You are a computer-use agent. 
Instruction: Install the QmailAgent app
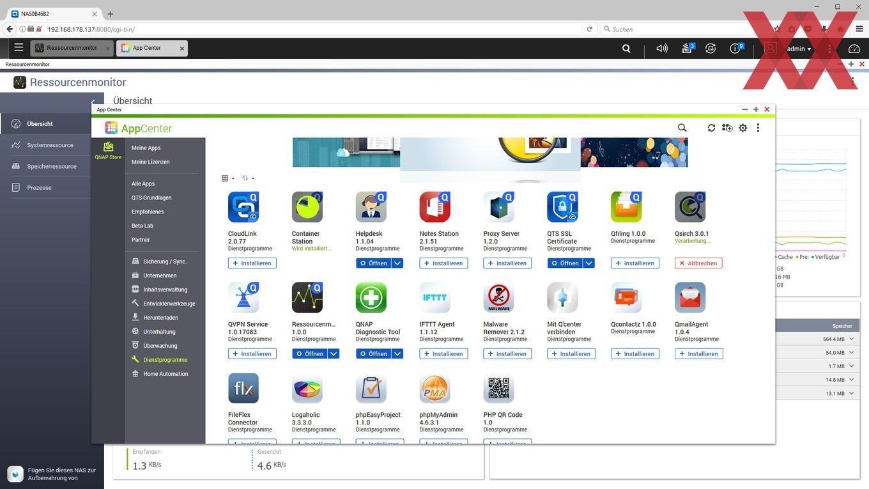[x=698, y=354]
